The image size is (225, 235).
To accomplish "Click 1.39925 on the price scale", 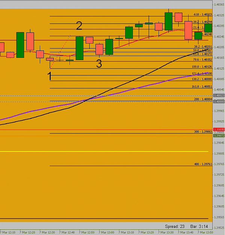I will pyautogui.click(x=219, y=121).
